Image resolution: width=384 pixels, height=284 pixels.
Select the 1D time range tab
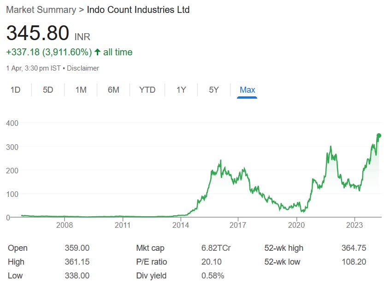tap(15, 90)
